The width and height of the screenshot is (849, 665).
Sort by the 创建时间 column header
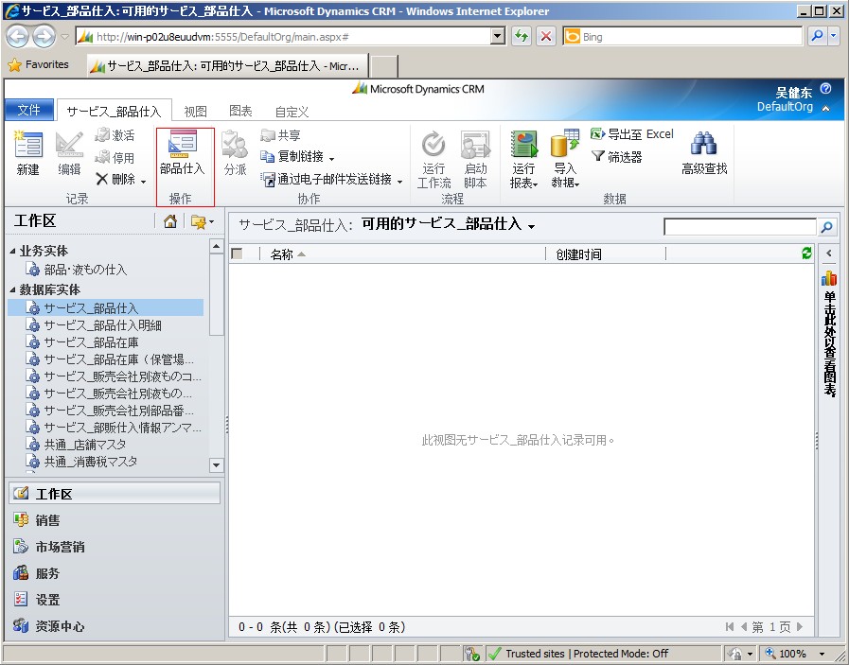(578, 254)
